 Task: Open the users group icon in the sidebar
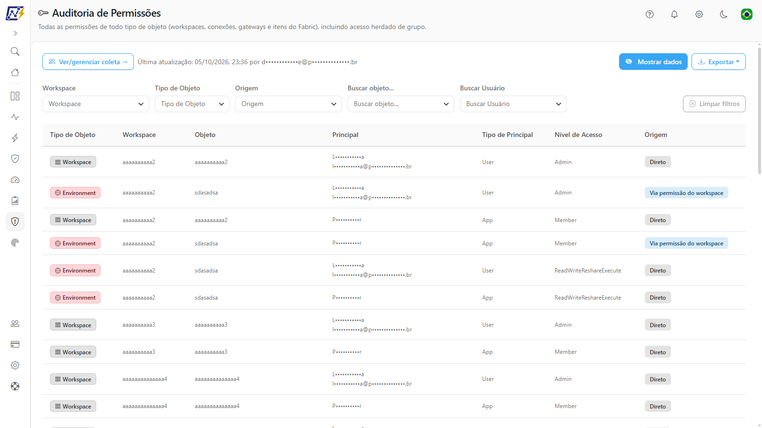(15, 323)
